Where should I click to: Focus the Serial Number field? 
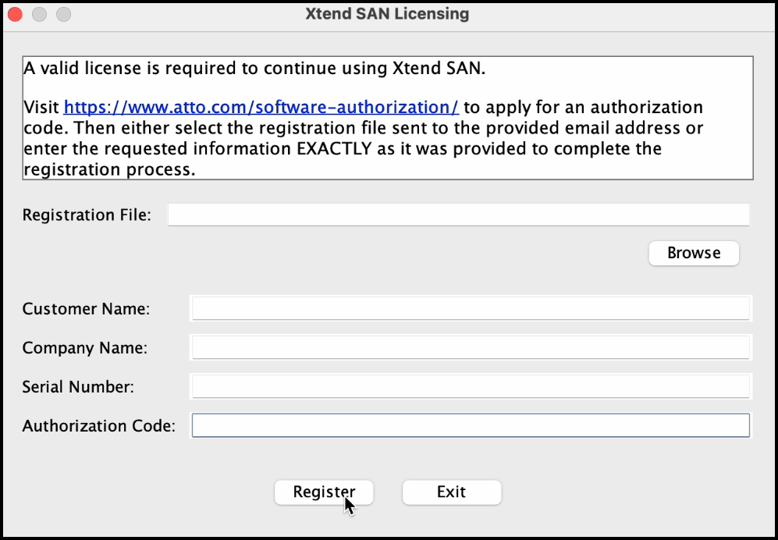tap(471, 386)
